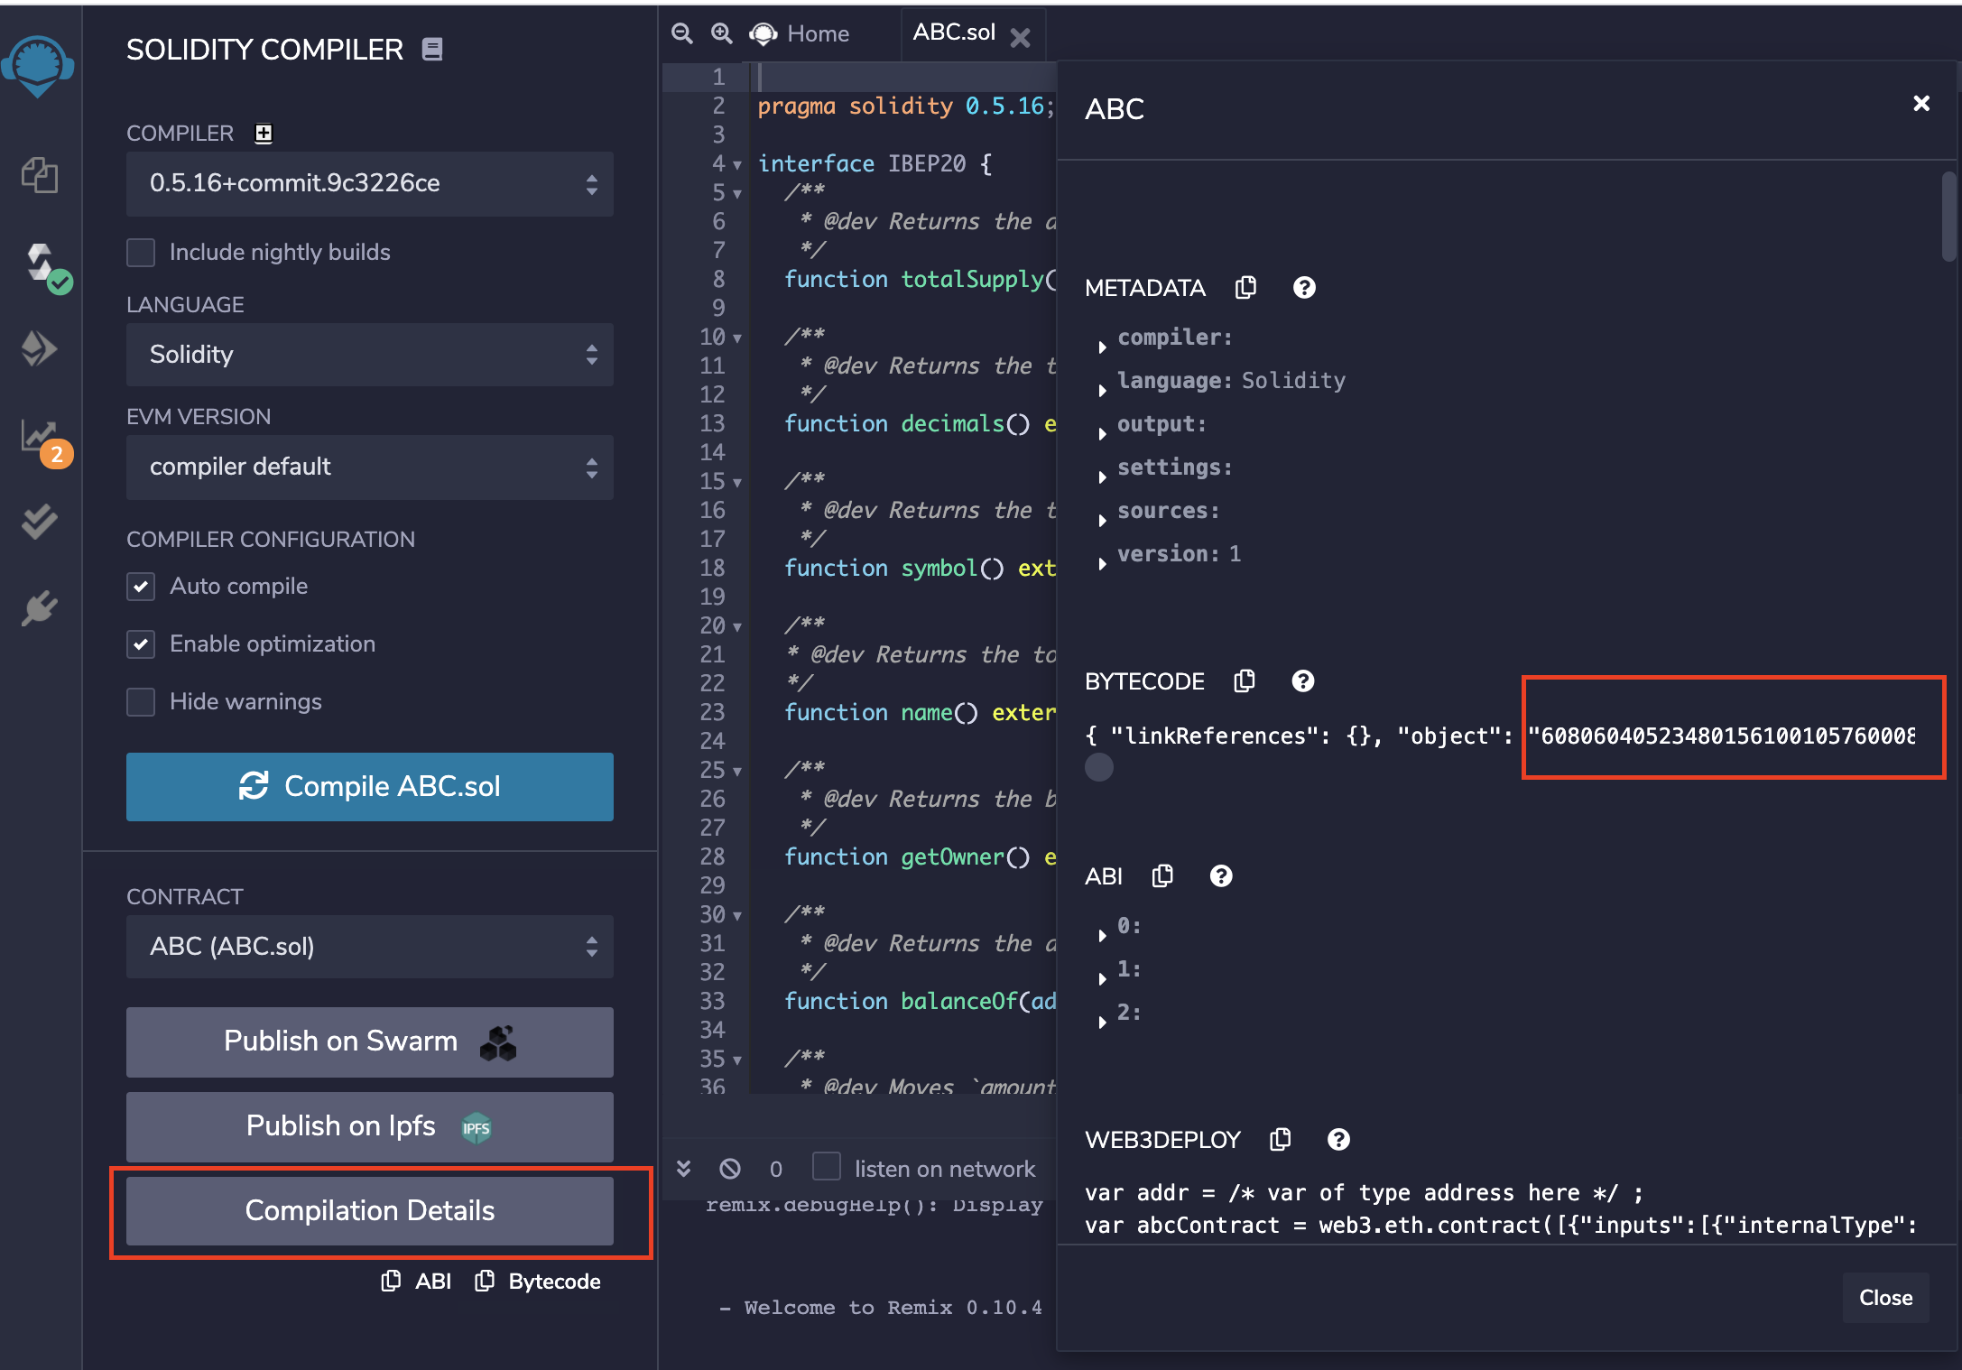Check the Hide warnings option

point(142,702)
